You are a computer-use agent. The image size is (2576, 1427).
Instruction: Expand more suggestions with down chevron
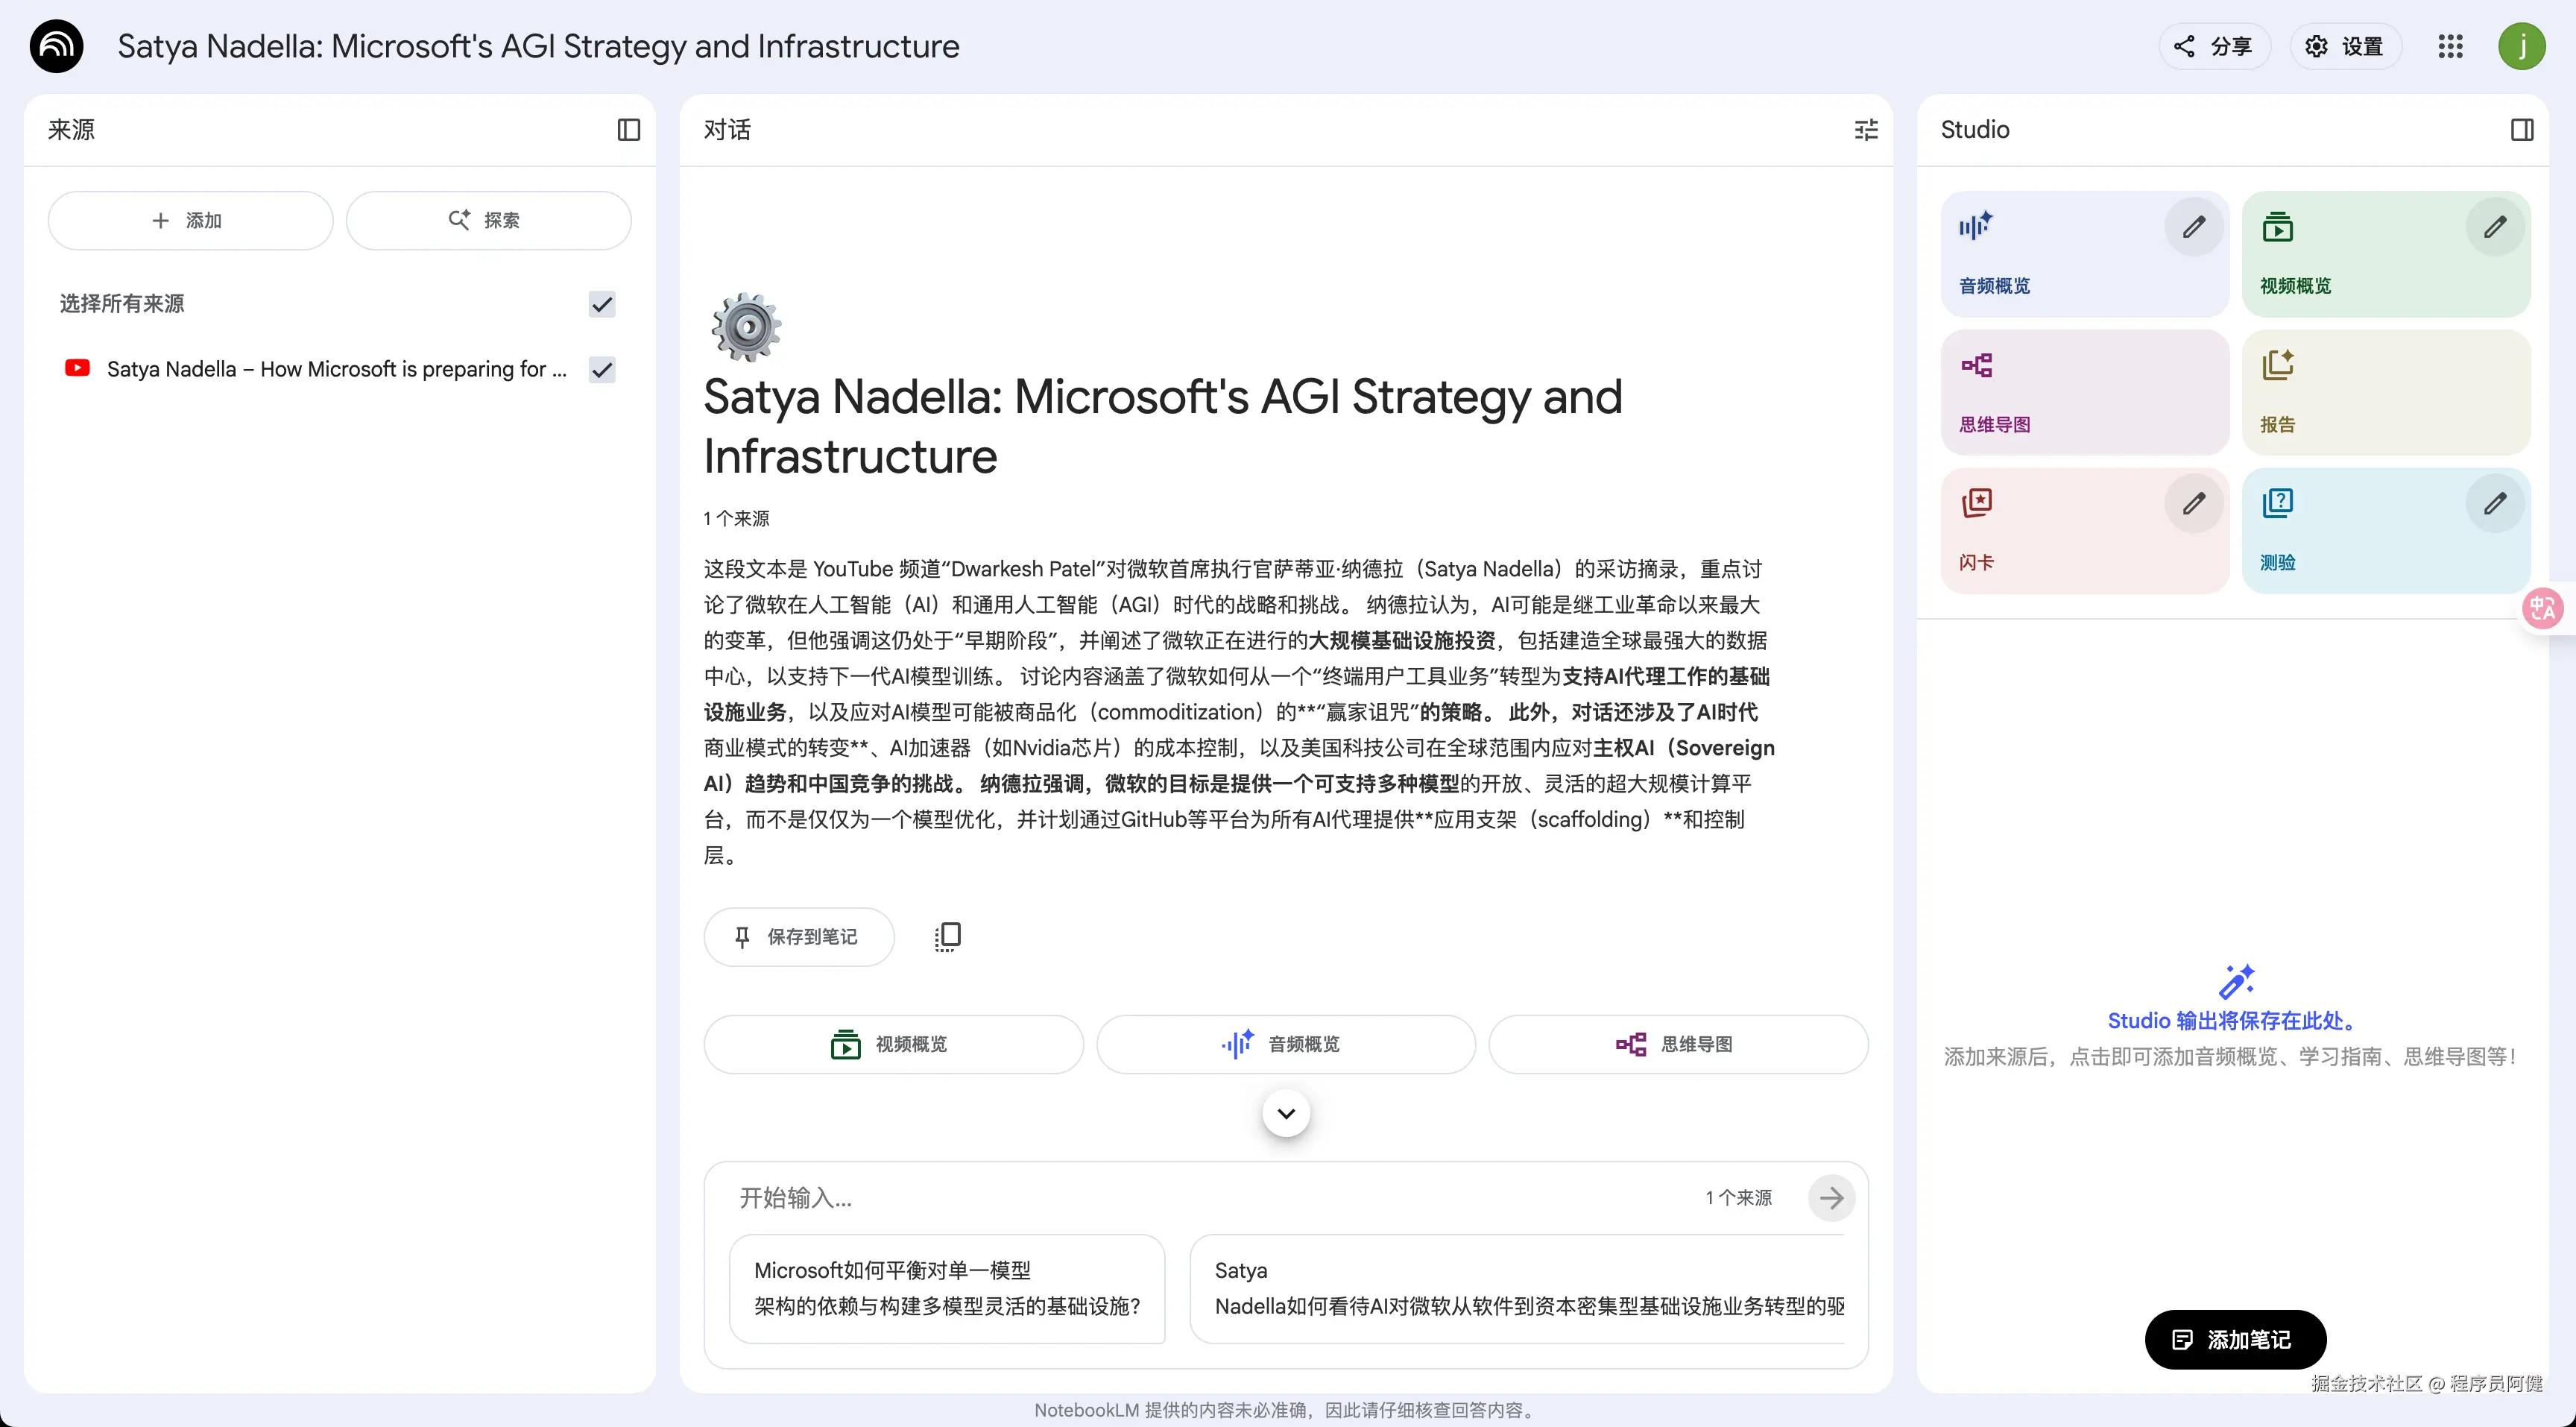click(x=1286, y=1113)
